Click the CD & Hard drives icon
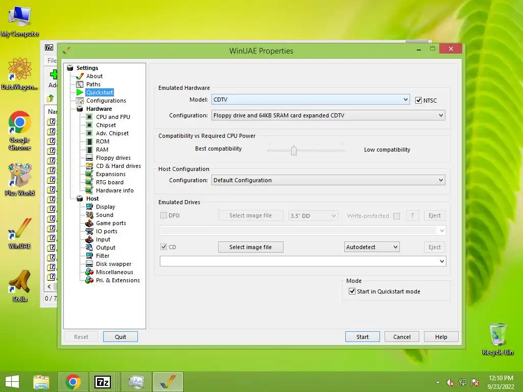 [89, 166]
